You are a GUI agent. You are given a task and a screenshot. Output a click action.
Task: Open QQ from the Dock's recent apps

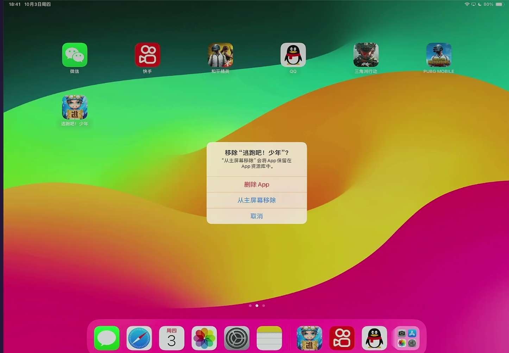click(x=374, y=338)
